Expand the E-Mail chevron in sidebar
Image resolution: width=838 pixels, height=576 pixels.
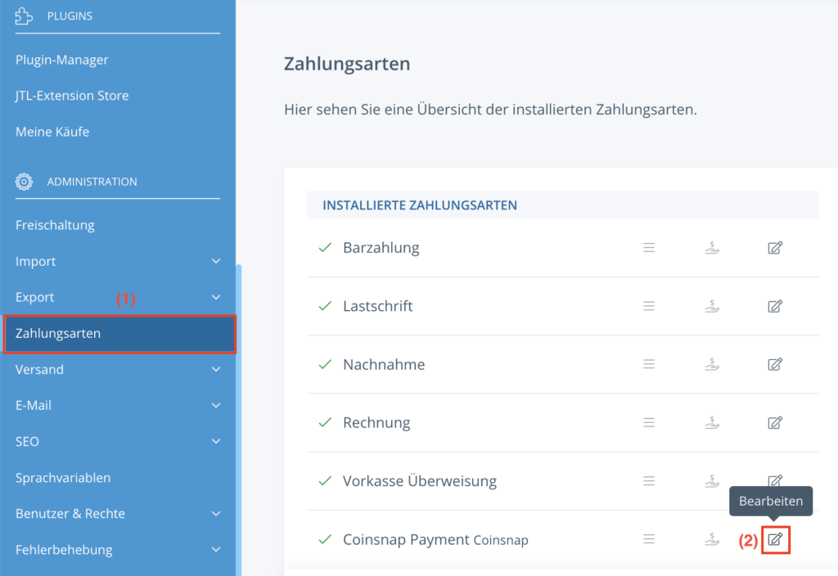[x=216, y=406]
